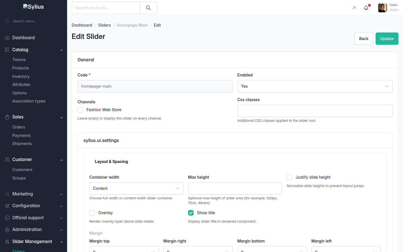Click the green arrow storefront icon
This screenshot has height=252, width=403.
354,8
